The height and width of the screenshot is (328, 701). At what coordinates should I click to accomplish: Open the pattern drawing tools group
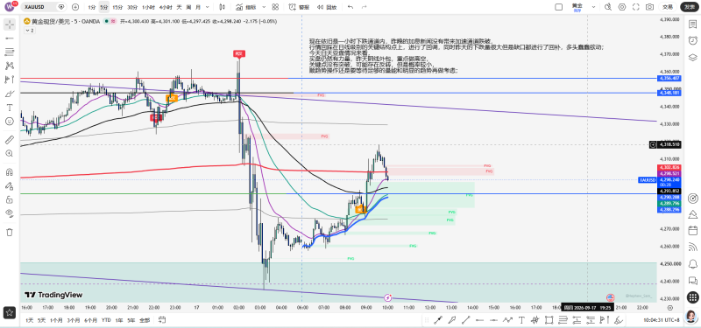[x=9, y=66]
